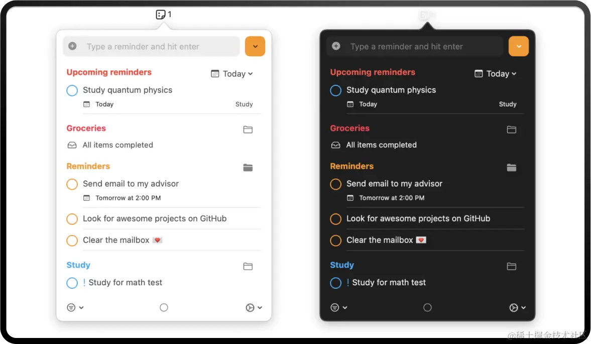Click the plus icon in dark panel input

tap(336, 46)
